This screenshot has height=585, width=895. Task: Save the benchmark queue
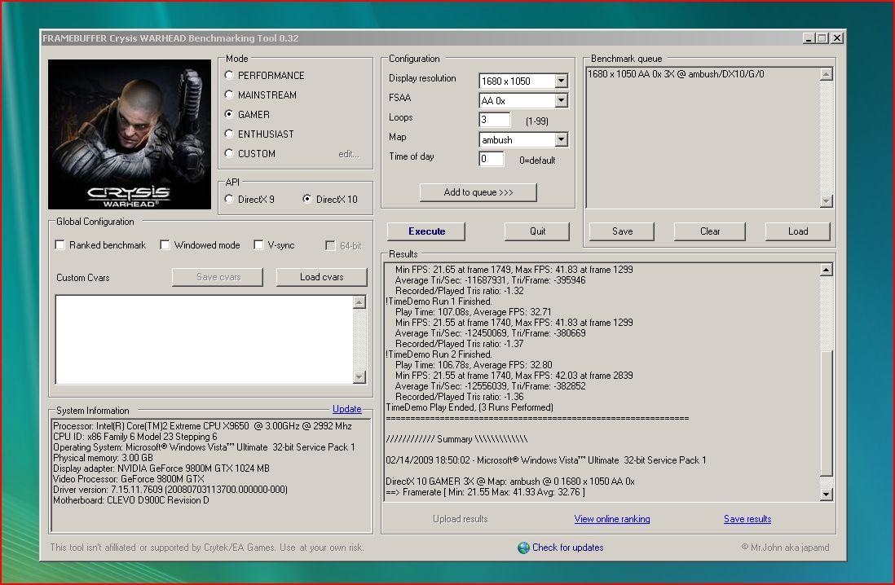tap(622, 231)
